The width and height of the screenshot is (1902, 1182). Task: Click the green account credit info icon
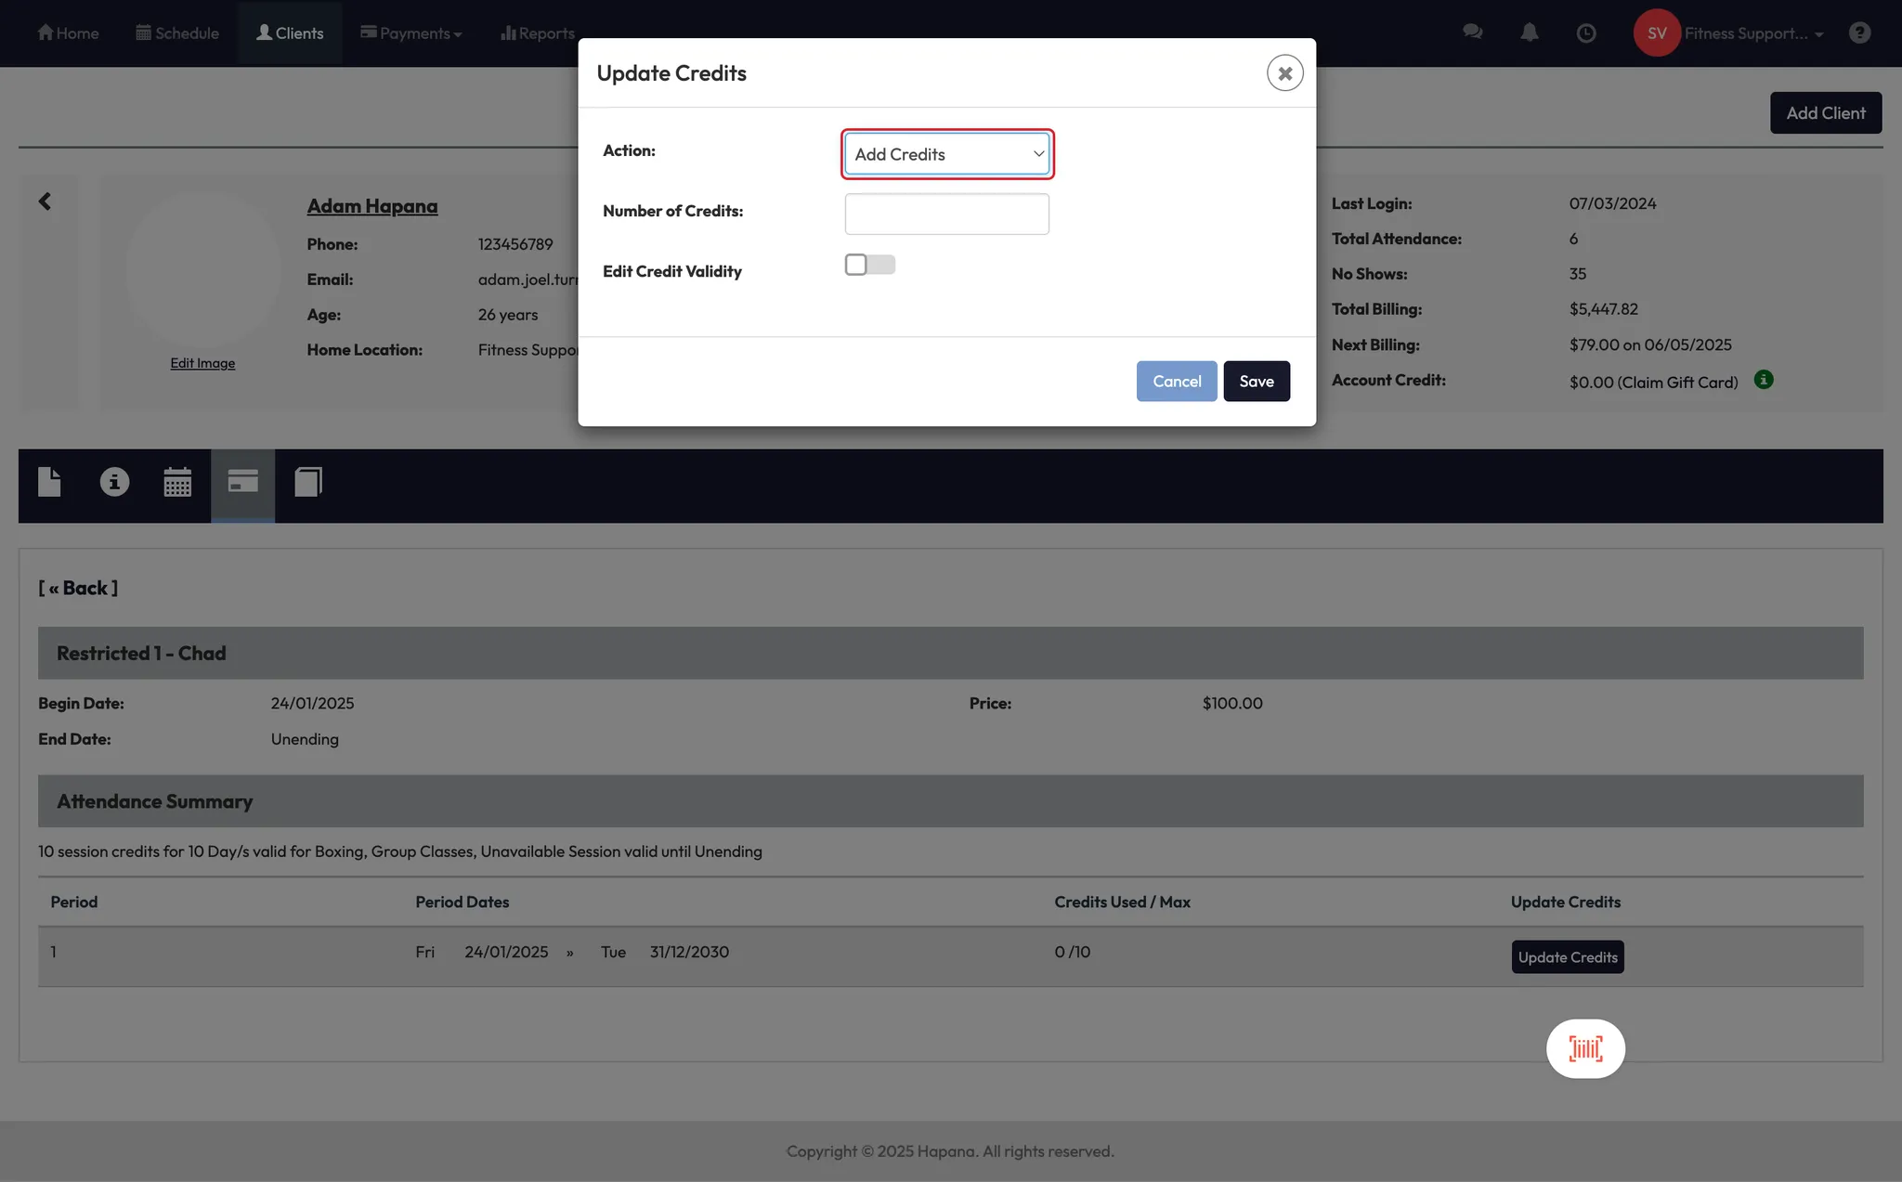[x=1764, y=379]
